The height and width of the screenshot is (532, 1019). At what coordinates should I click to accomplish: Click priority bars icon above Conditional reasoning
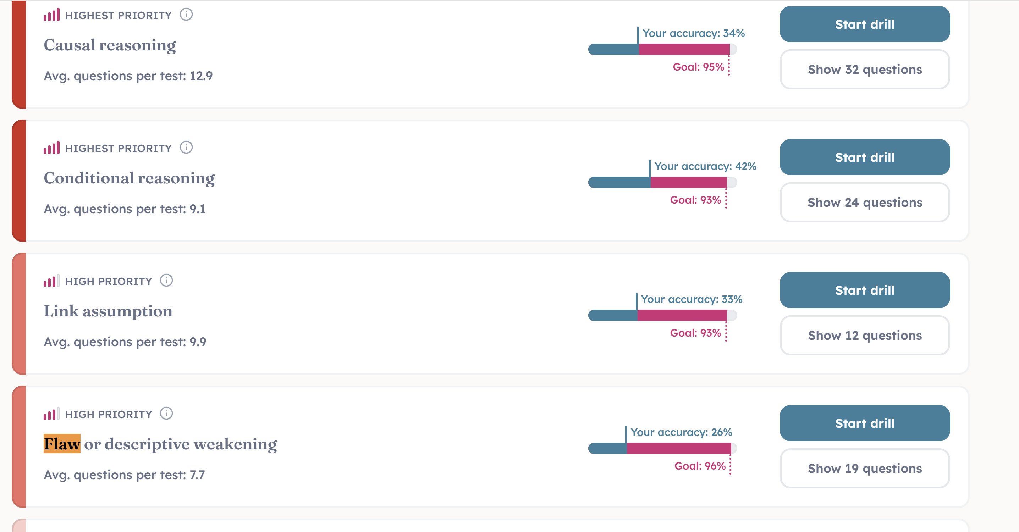click(x=51, y=148)
